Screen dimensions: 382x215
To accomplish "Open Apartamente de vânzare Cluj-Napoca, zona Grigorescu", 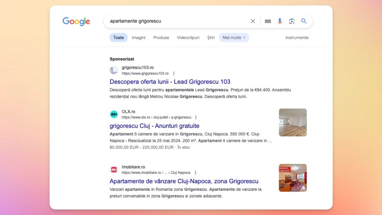I will 184,181.
